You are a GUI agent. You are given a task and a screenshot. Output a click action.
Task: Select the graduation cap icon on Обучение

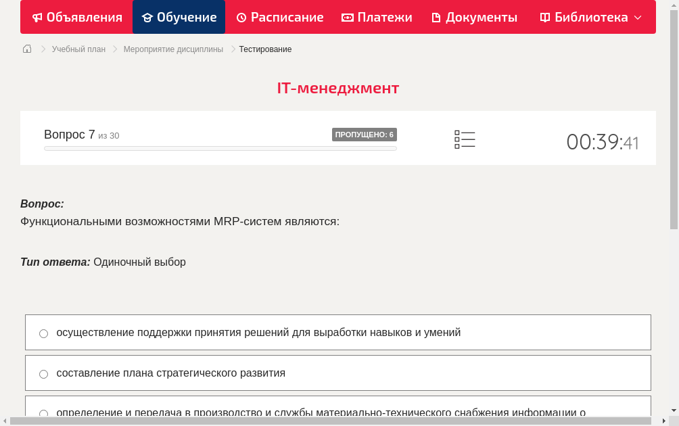click(x=146, y=17)
